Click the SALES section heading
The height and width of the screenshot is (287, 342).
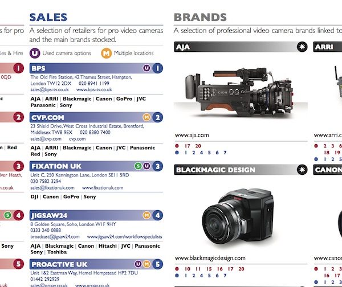point(48,18)
